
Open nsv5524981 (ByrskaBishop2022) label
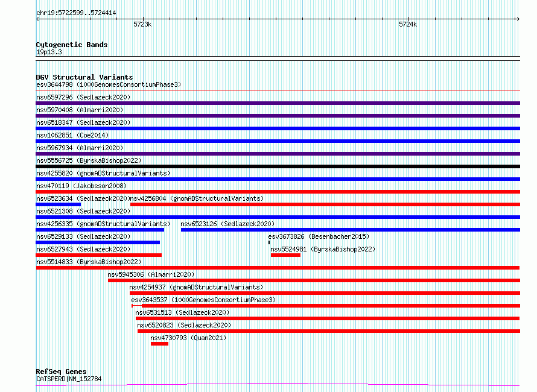pos(323,249)
